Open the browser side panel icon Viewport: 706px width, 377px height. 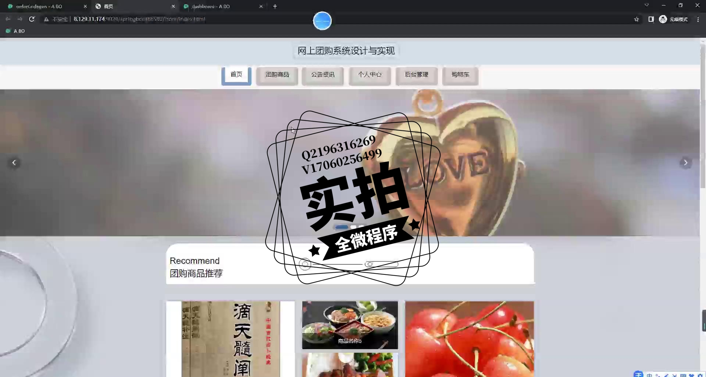[651, 19]
